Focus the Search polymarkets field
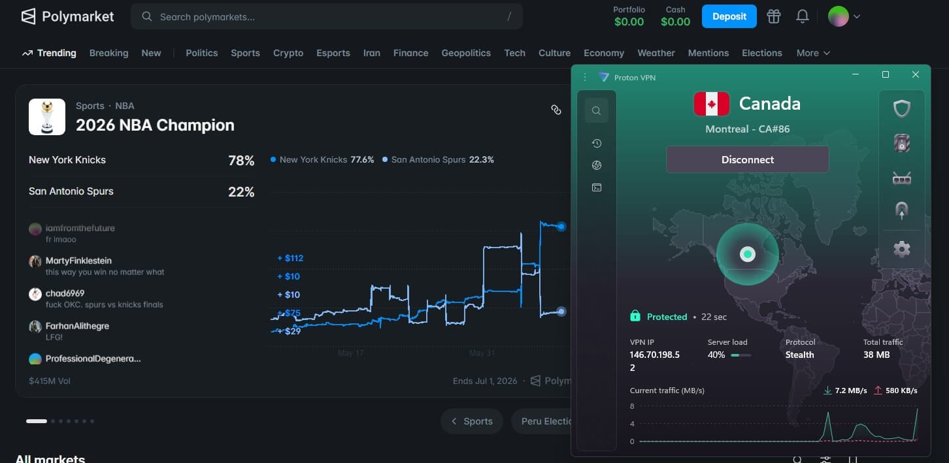 coord(327,16)
